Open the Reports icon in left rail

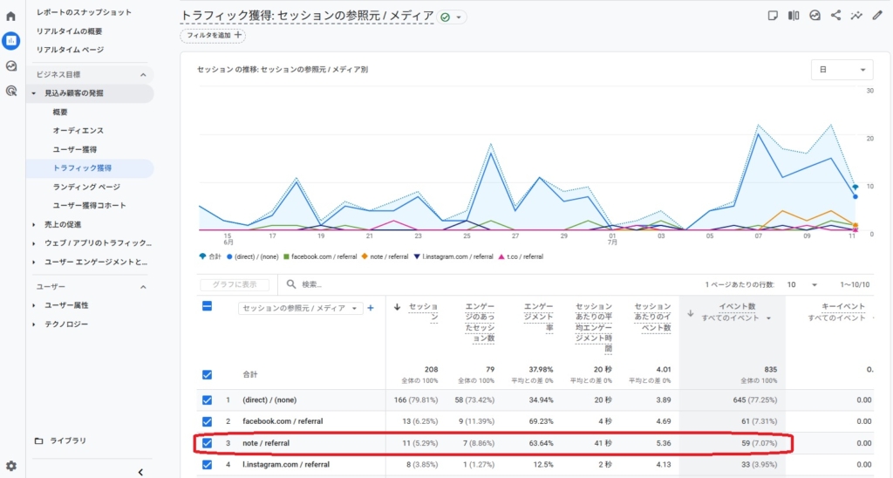point(10,41)
